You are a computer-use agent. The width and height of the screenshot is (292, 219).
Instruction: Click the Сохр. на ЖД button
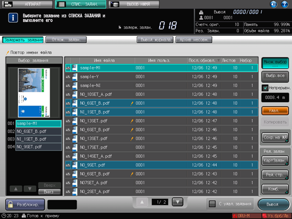click(275, 138)
